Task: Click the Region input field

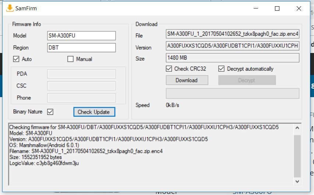Action: (81, 48)
